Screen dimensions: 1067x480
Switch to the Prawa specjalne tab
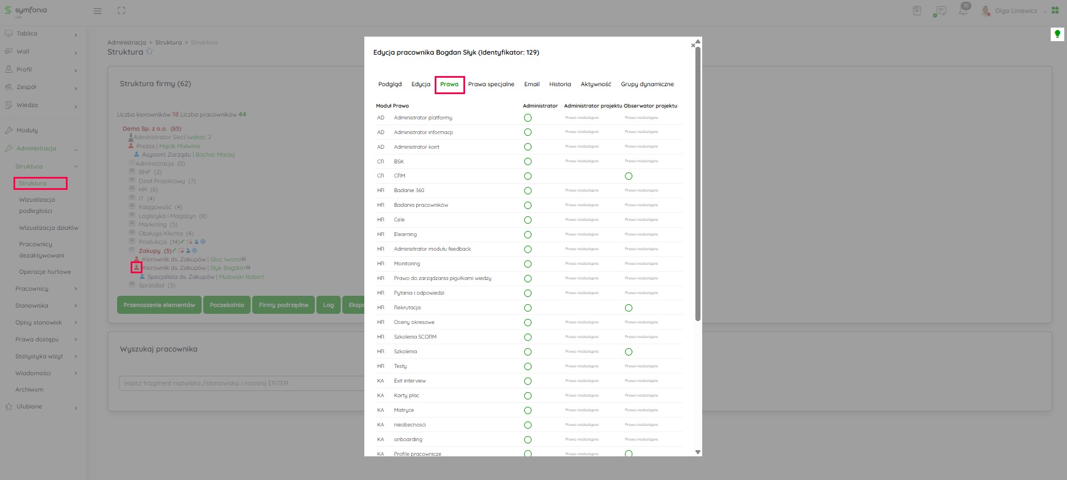tap(491, 85)
